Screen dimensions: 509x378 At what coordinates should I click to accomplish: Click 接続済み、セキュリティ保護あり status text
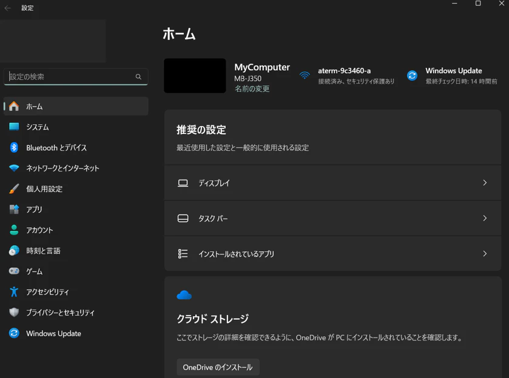tap(356, 81)
